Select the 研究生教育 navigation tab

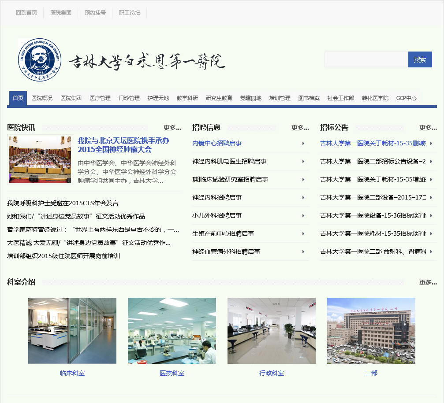(x=219, y=98)
